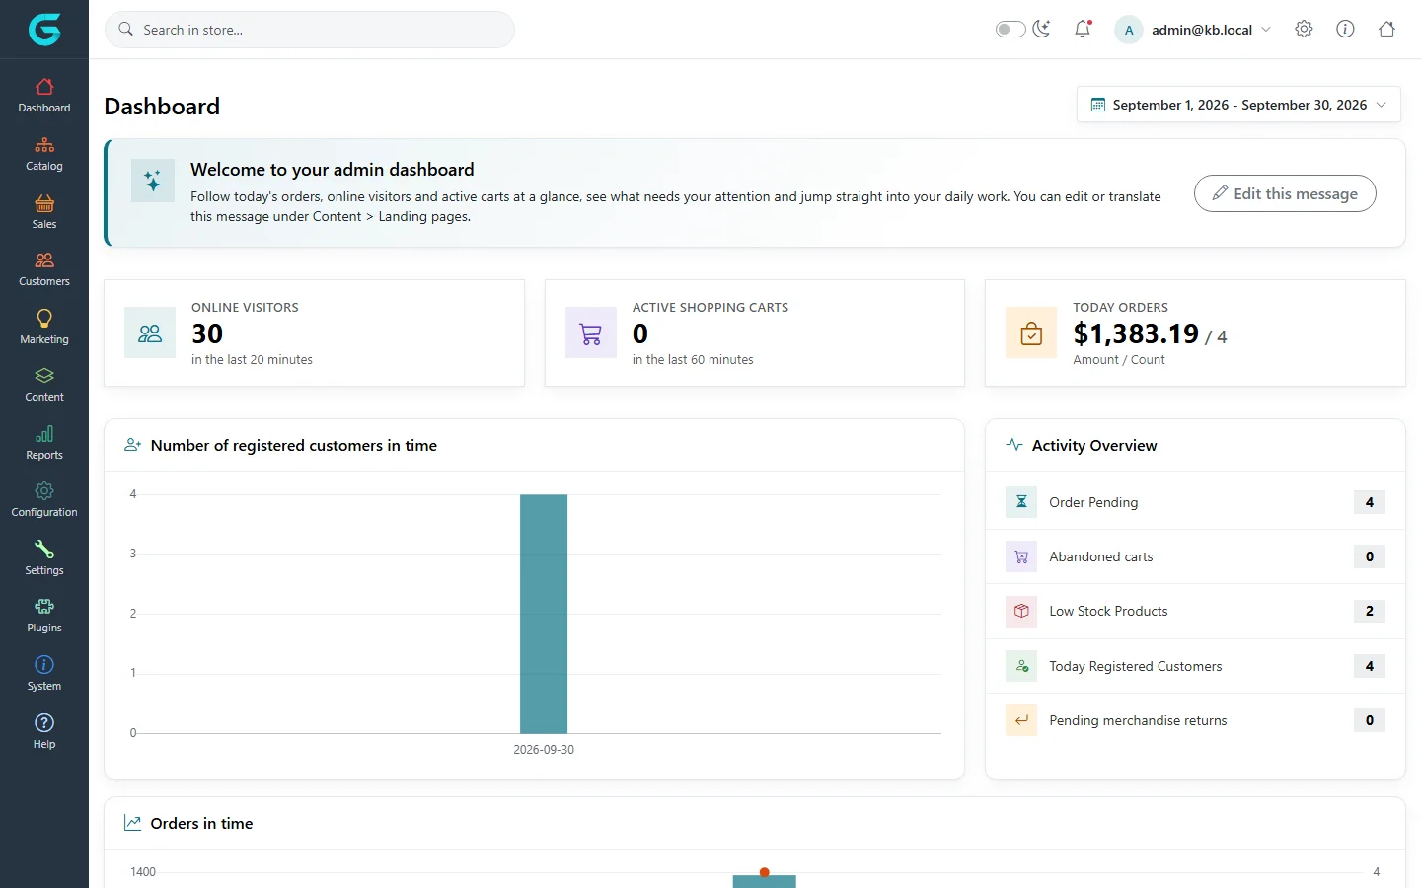Click the orange data point in Orders chart
This screenshot has height=888, width=1421.
(x=764, y=872)
